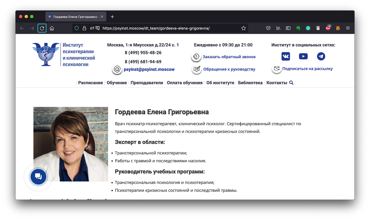Screen dimensions: 370x220
Task: Open the orange extension icon beside Grammarly
Action: tap(318, 28)
